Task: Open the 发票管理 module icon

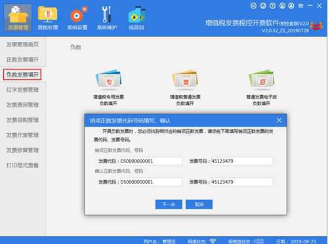Action: point(18,18)
